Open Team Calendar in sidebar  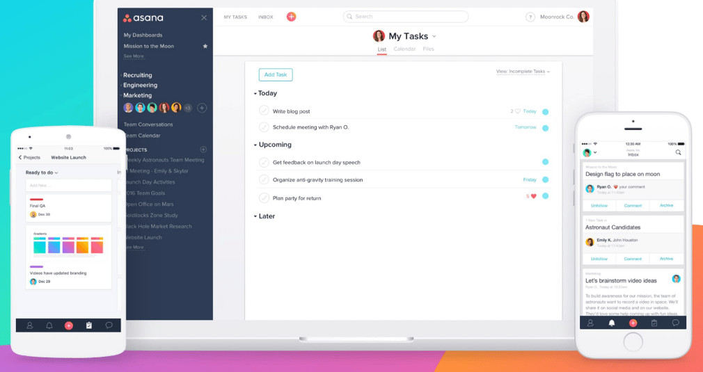click(x=143, y=136)
